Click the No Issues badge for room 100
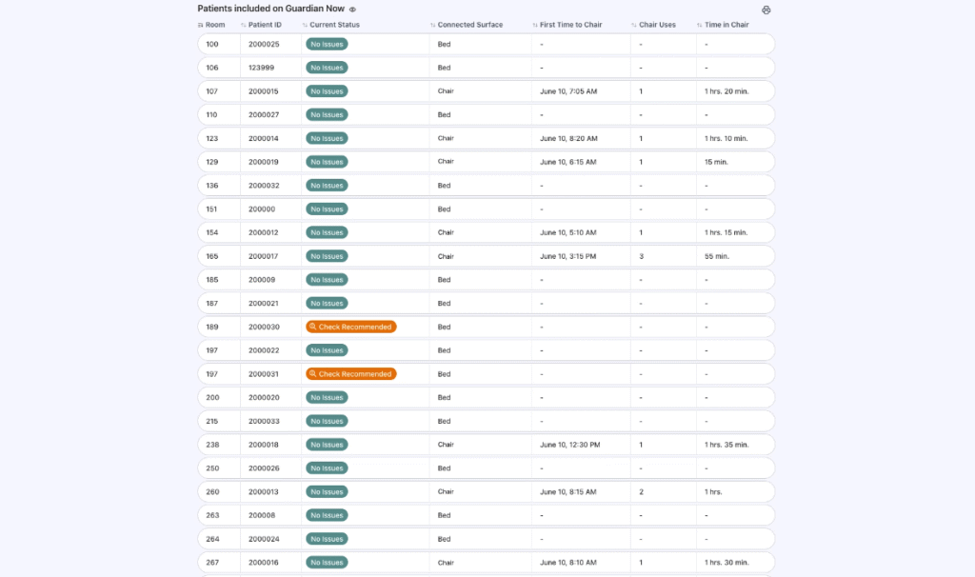 click(327, 44)
